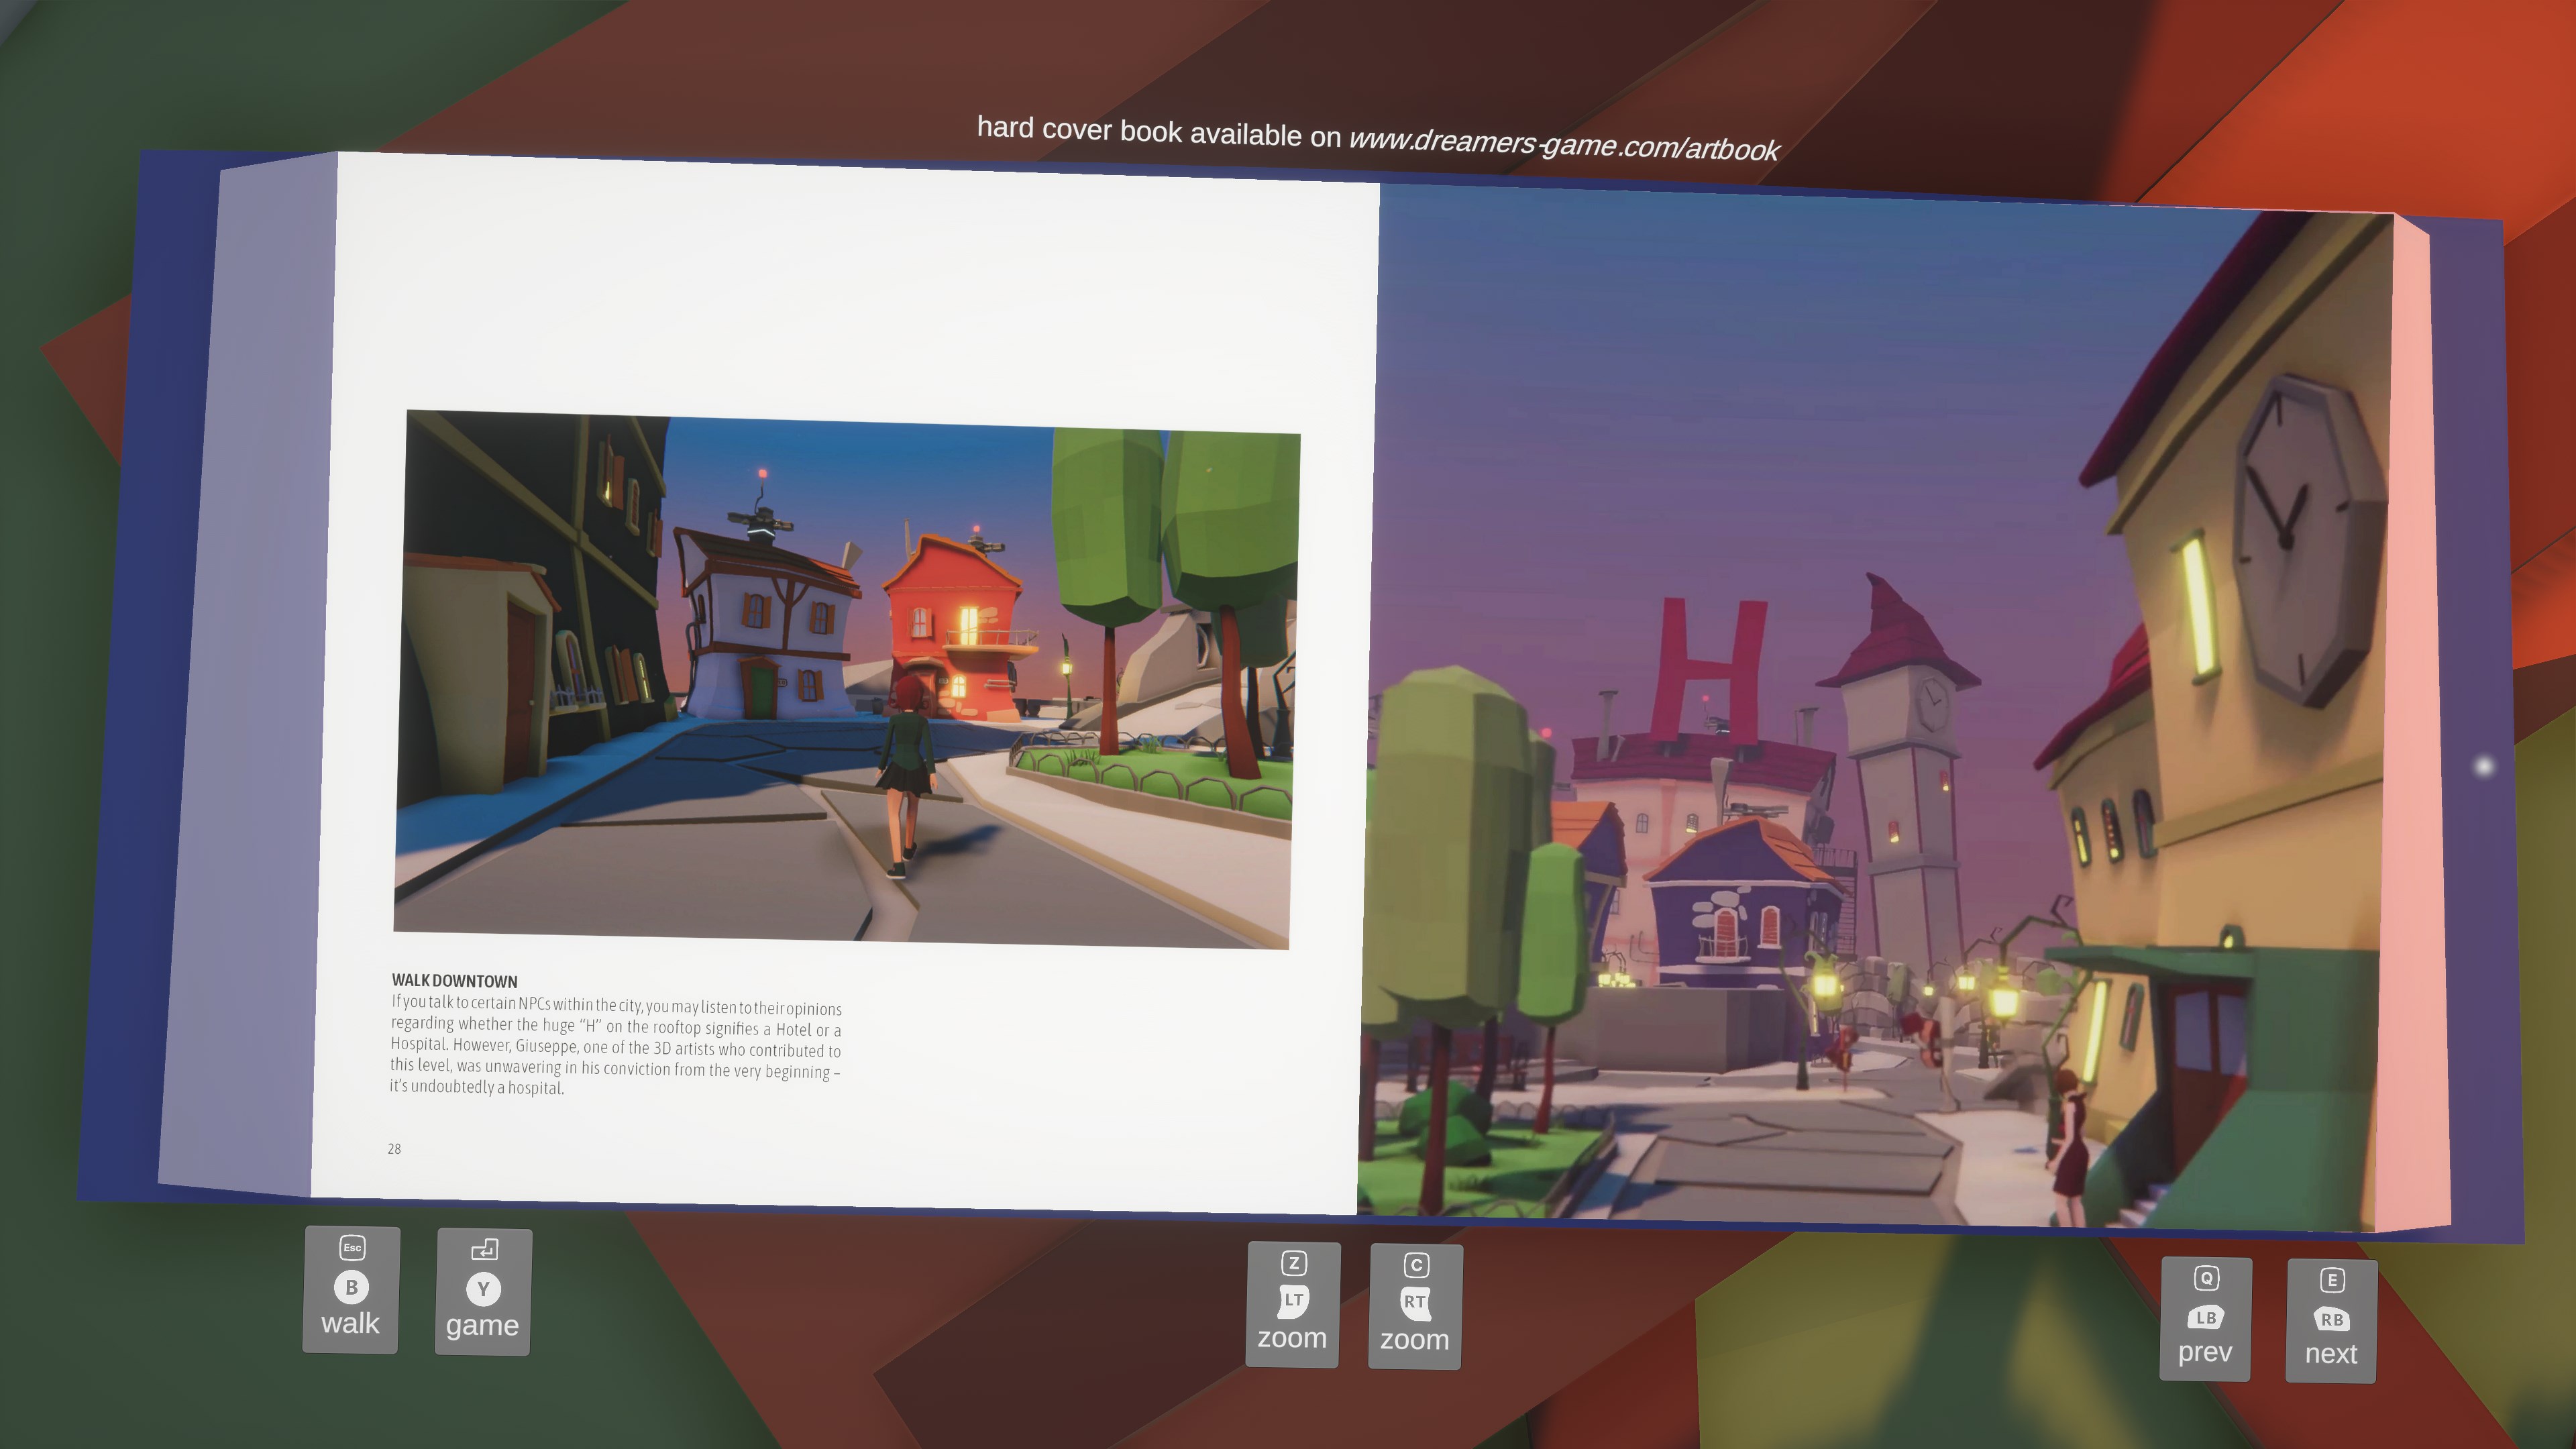Click the Q key icon above prev

pos(2207,1278)
